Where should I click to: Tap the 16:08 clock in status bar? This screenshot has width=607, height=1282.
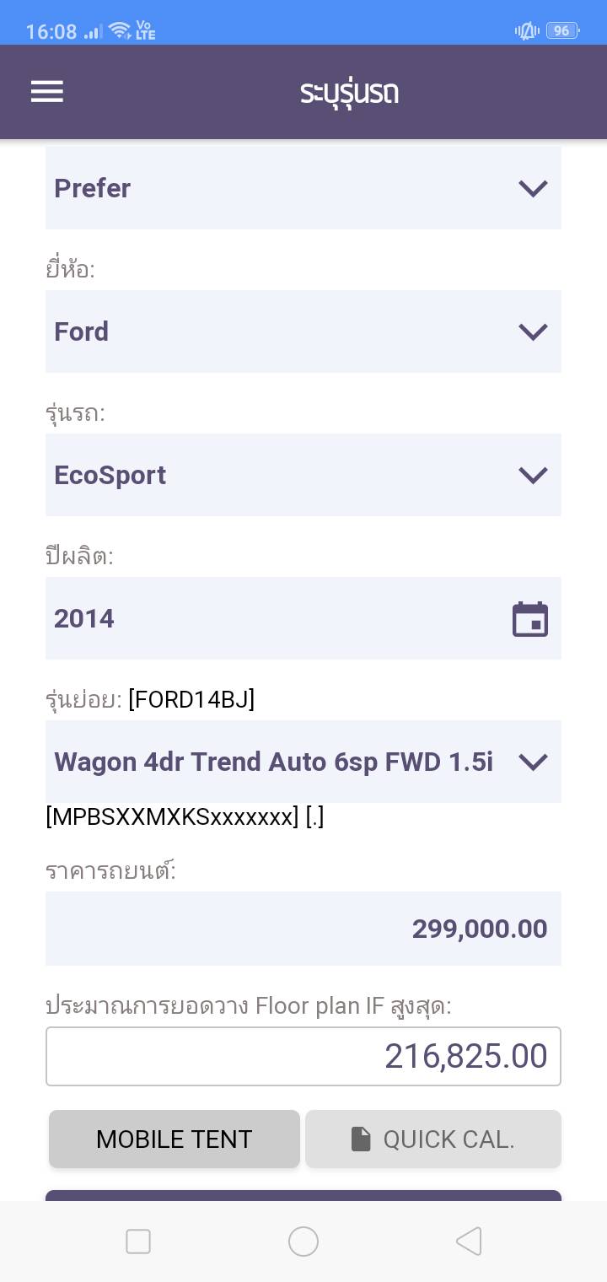51,32
